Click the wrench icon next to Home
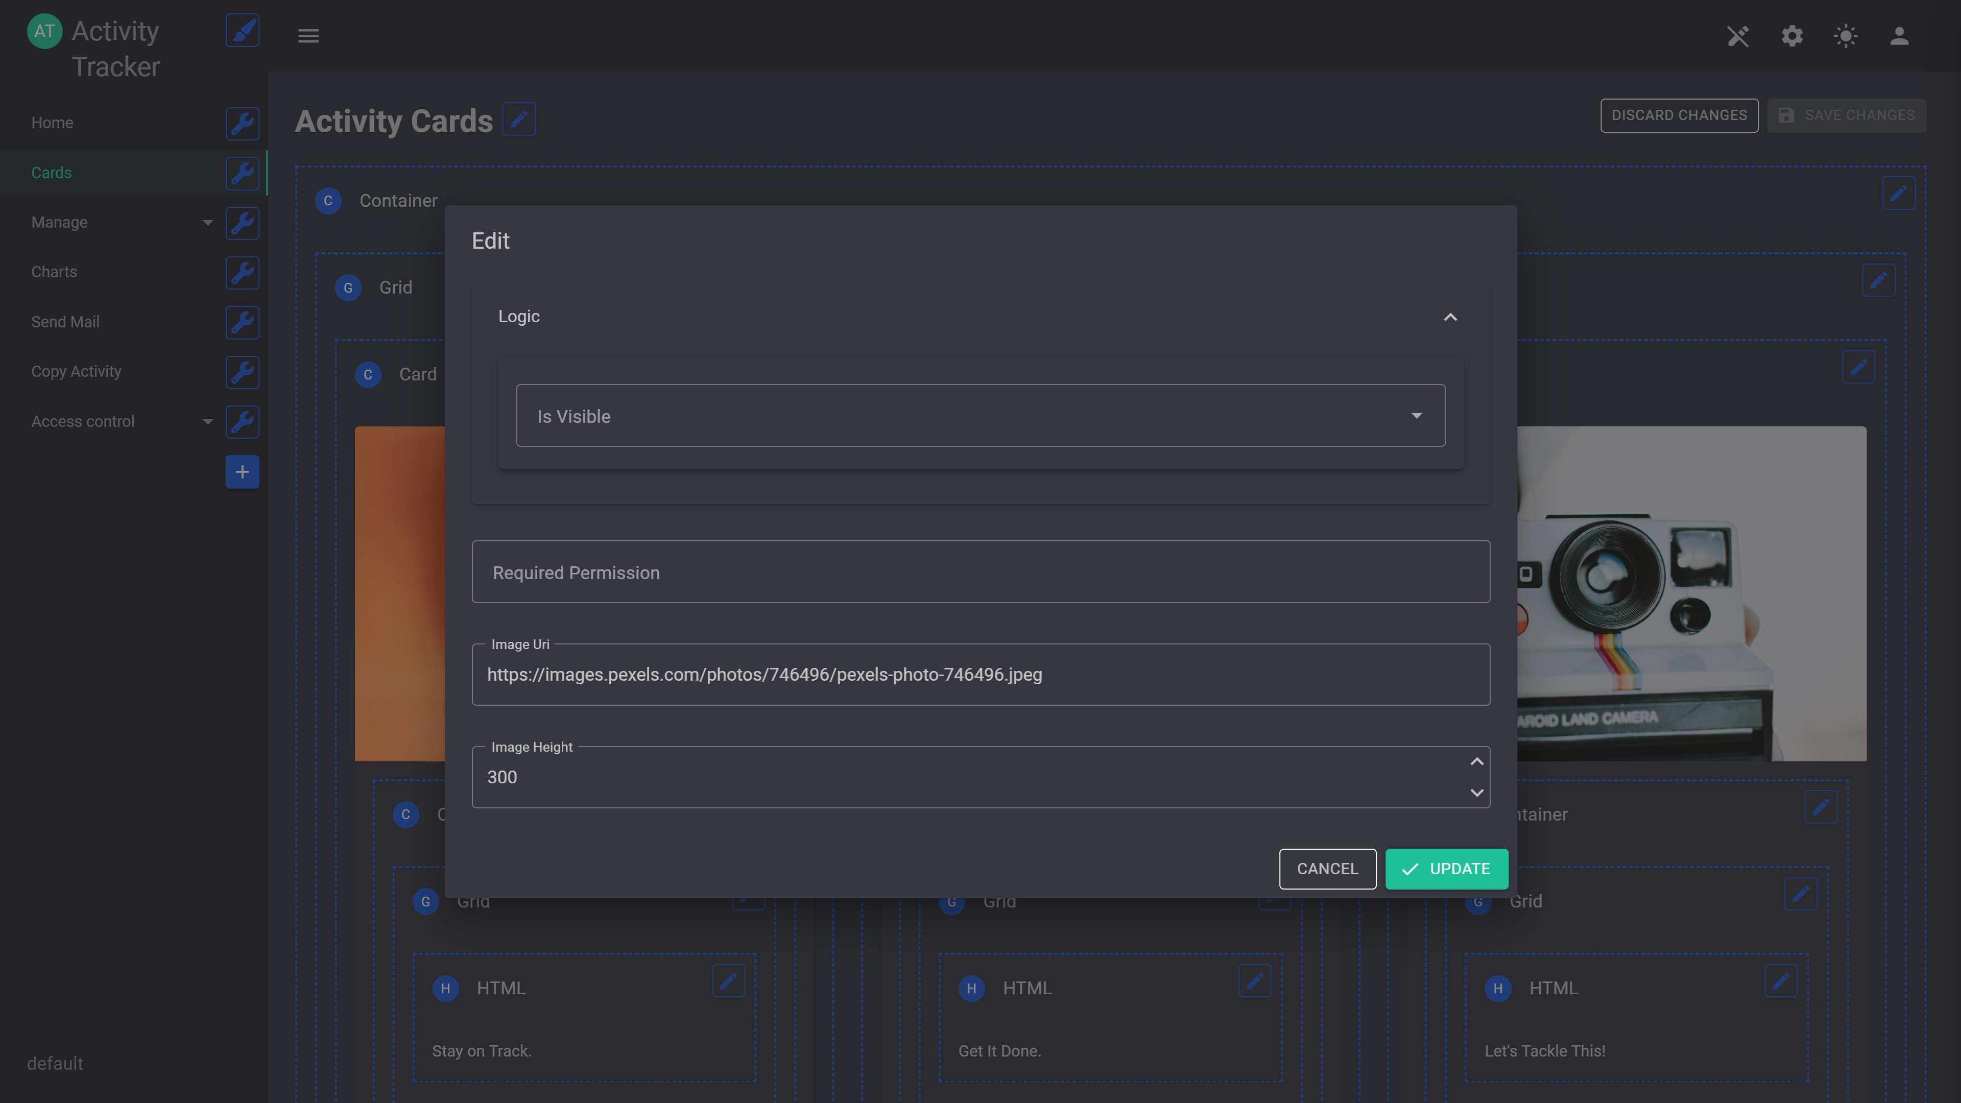Screen dimensions: 1961x1103 tap(242, 123)
